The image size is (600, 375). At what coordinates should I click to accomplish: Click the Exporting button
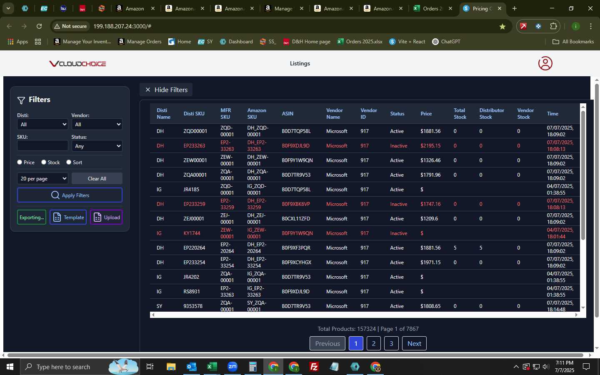coord(32,217)
